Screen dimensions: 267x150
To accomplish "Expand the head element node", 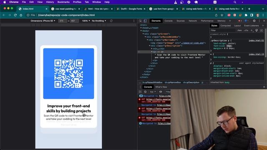I will click(x=141, y=28).
